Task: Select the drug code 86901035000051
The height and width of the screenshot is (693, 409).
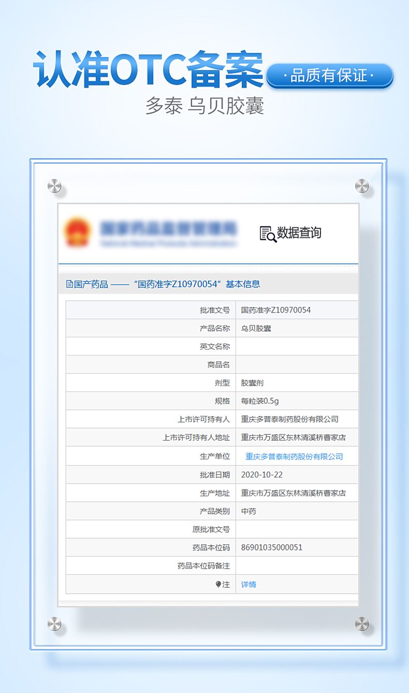Action: 272,547
